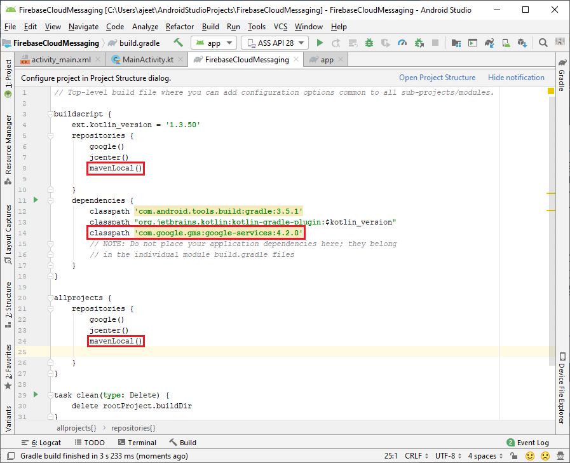Open the 4 spaces indent selector
The width and height of the screenshot is (570, 463).
coord(485,456)
